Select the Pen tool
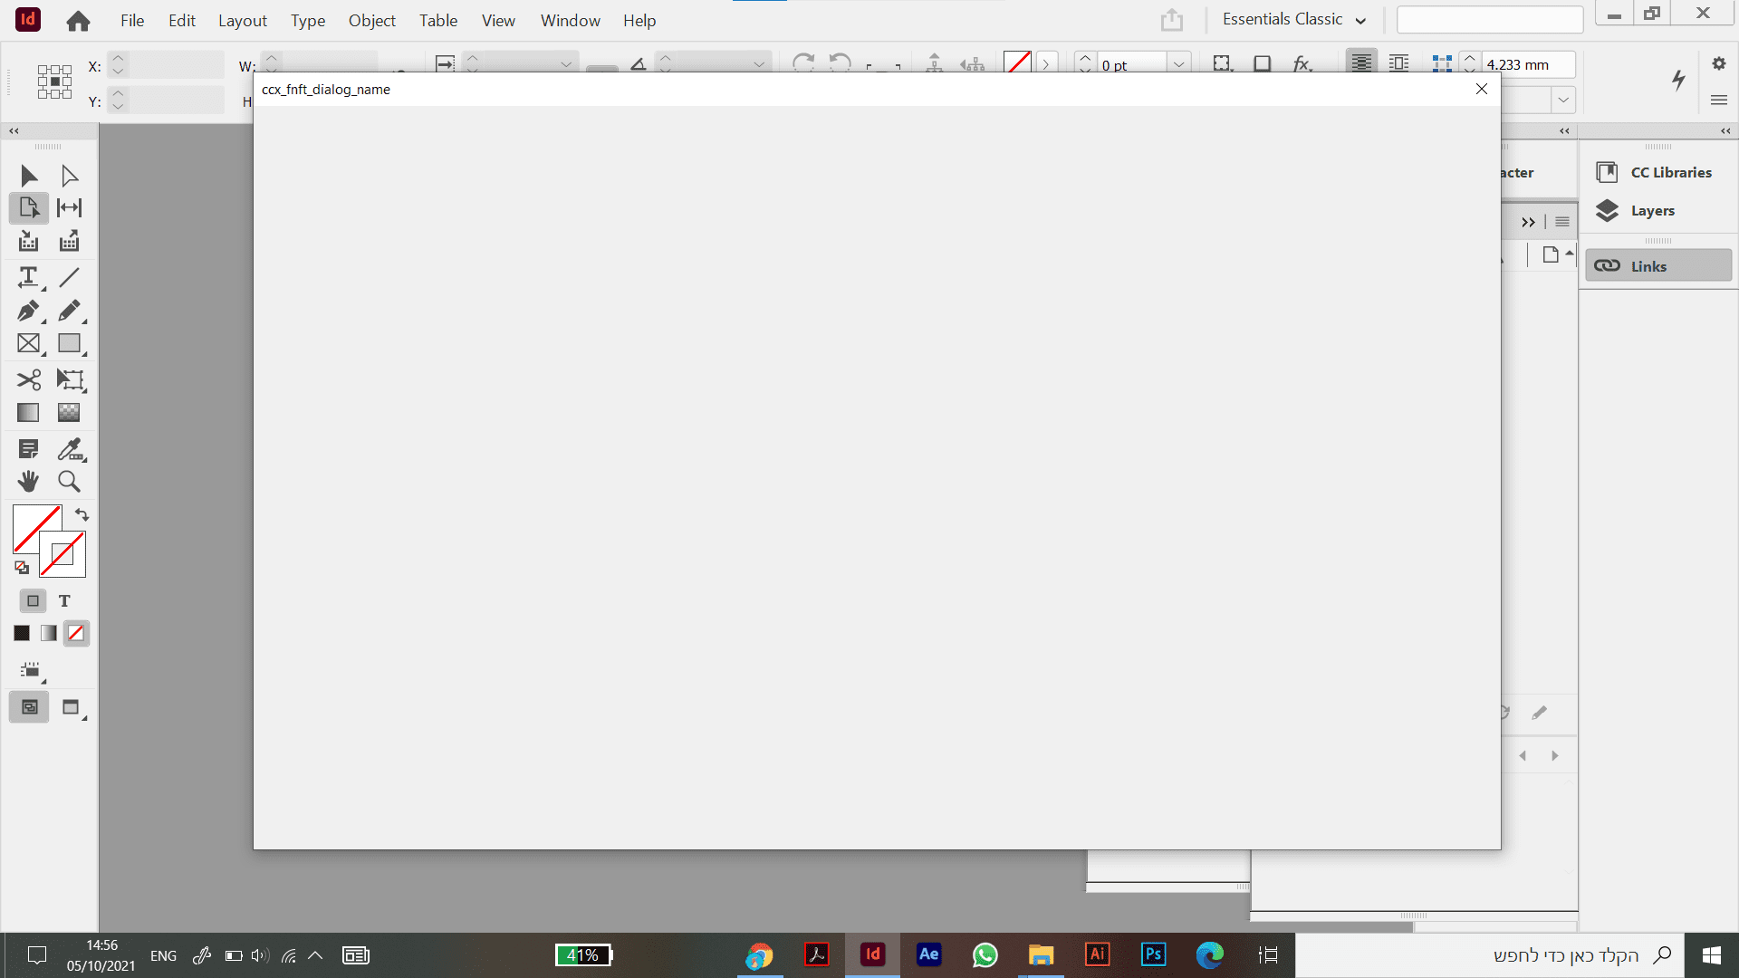Viewport: 1739px width, 978px height. click(x=28, y=311)
